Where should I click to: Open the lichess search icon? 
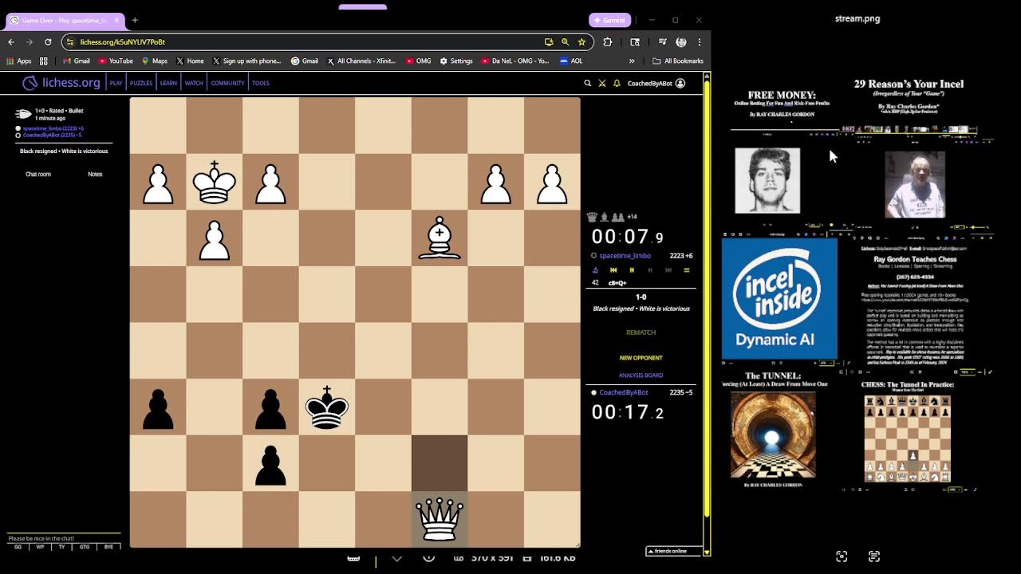(x=588, y=83)
